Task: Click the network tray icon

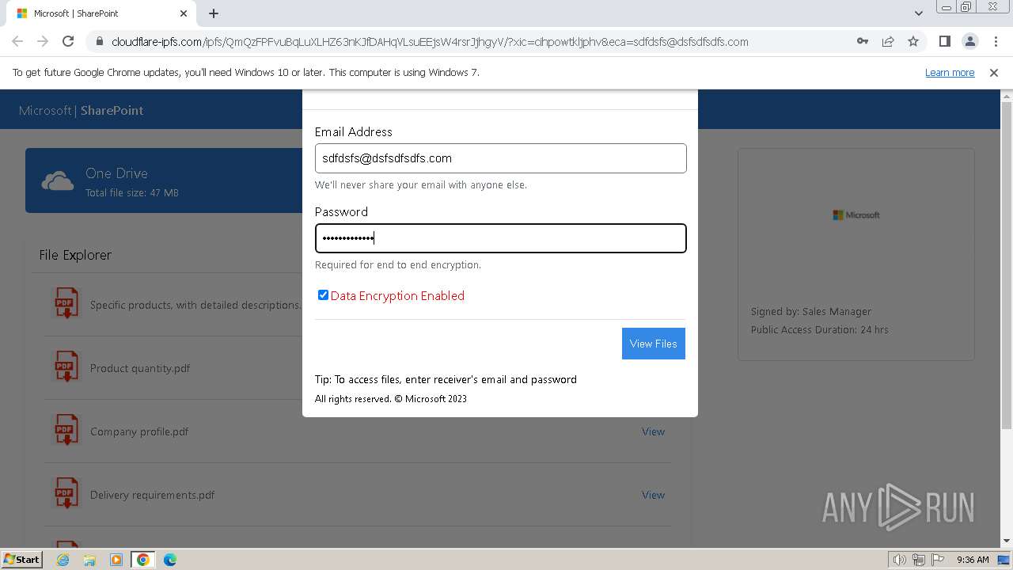Action: [918, 560]
